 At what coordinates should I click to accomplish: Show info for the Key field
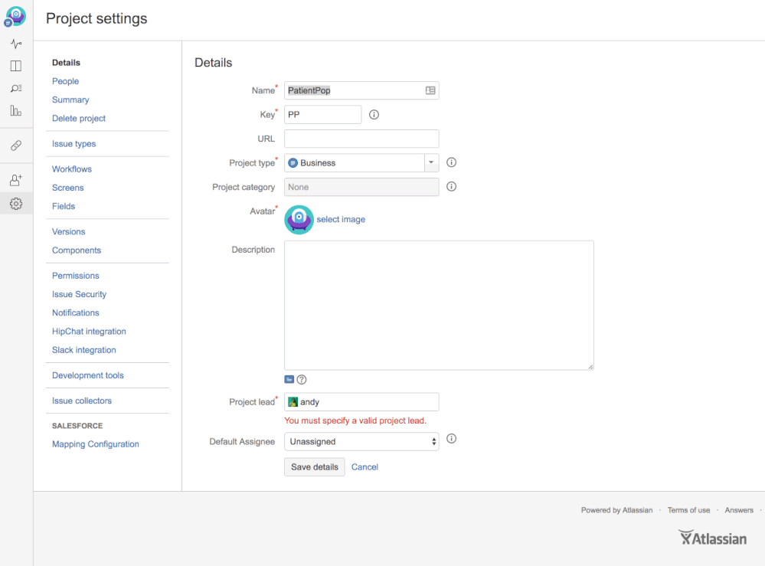[x=374, y=115]
